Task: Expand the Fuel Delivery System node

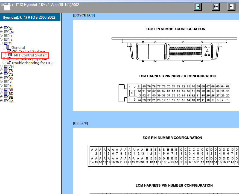Action: pyautogui.click(x=4, y=59)
